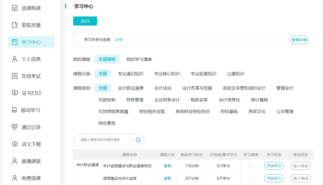Click the 个人信息 person icon

(15, 59)
